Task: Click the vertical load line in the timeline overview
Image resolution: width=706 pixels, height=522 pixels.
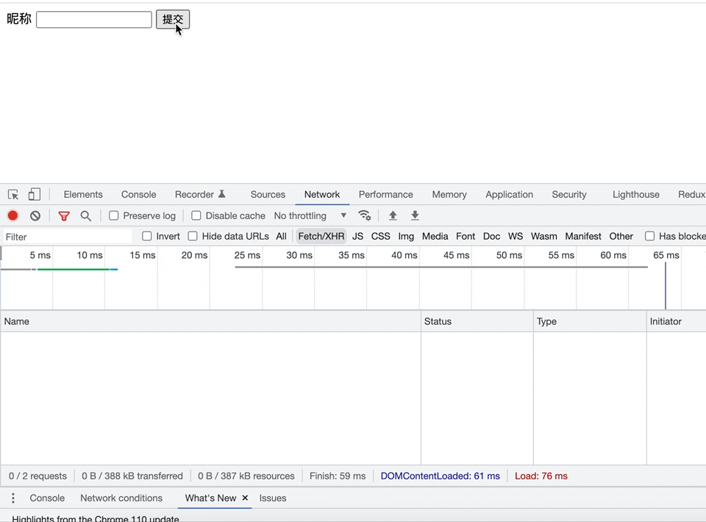Action: point(666,286)
